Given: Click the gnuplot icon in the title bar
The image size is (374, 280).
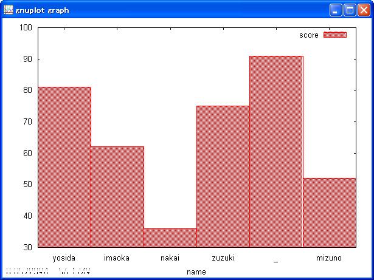Looking at the screenshot, I should click(9, 10).
